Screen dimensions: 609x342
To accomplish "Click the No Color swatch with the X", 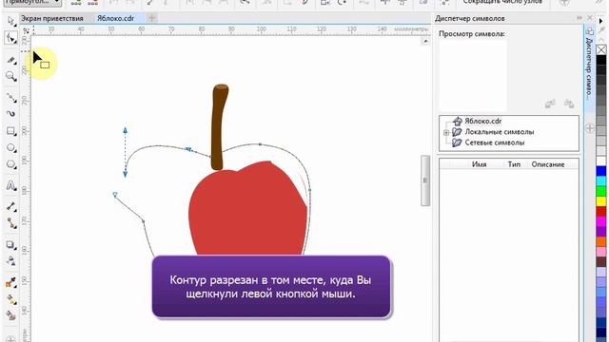I will pyautogui.click(x=601, y=49).
